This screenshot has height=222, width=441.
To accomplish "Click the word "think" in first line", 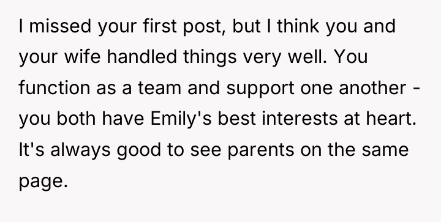I will point(298,26).
